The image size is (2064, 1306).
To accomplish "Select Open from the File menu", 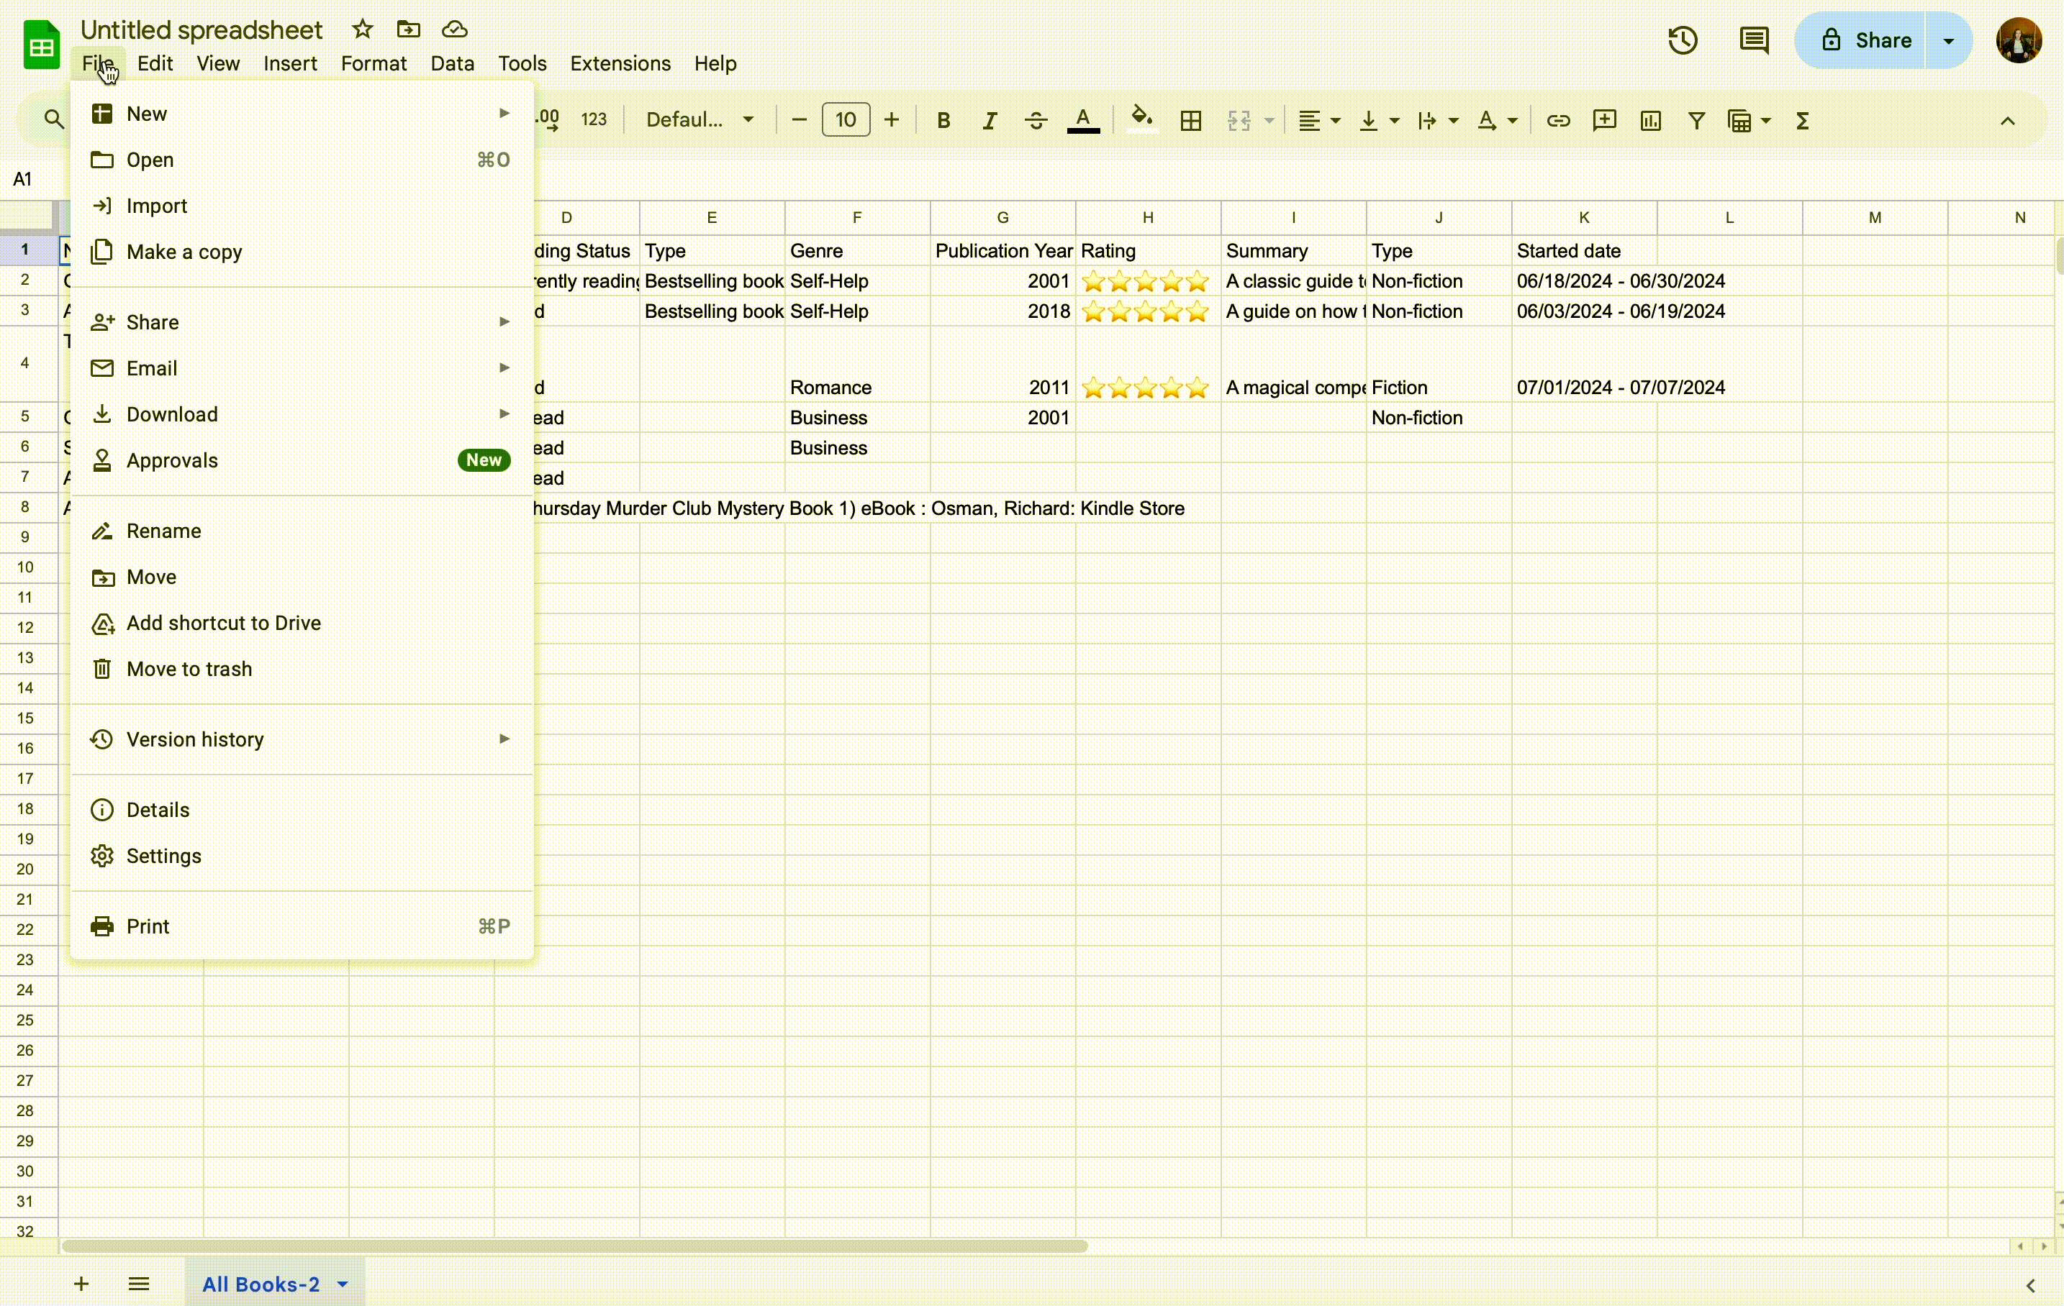I will tap(302, 160).
